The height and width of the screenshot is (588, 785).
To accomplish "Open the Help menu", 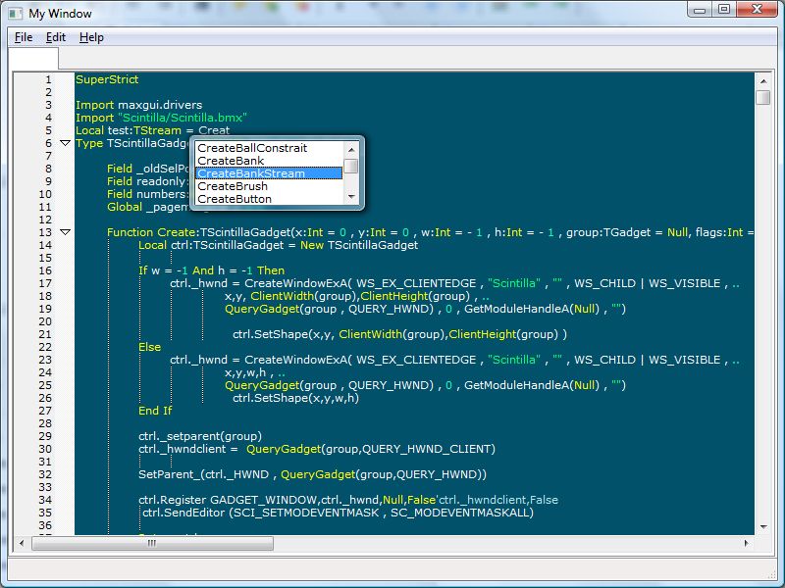I will click(91, 37).
